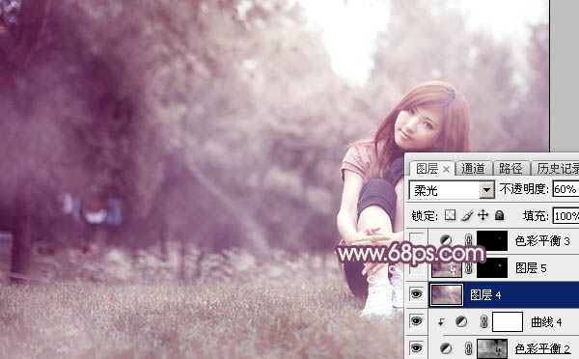Click clipping mask arrow on 曲线 4

tap(441, 322)
